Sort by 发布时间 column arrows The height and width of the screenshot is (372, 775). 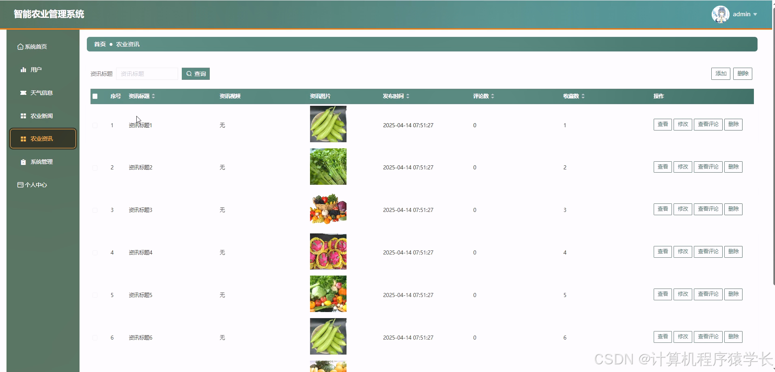tap(408, 96)
